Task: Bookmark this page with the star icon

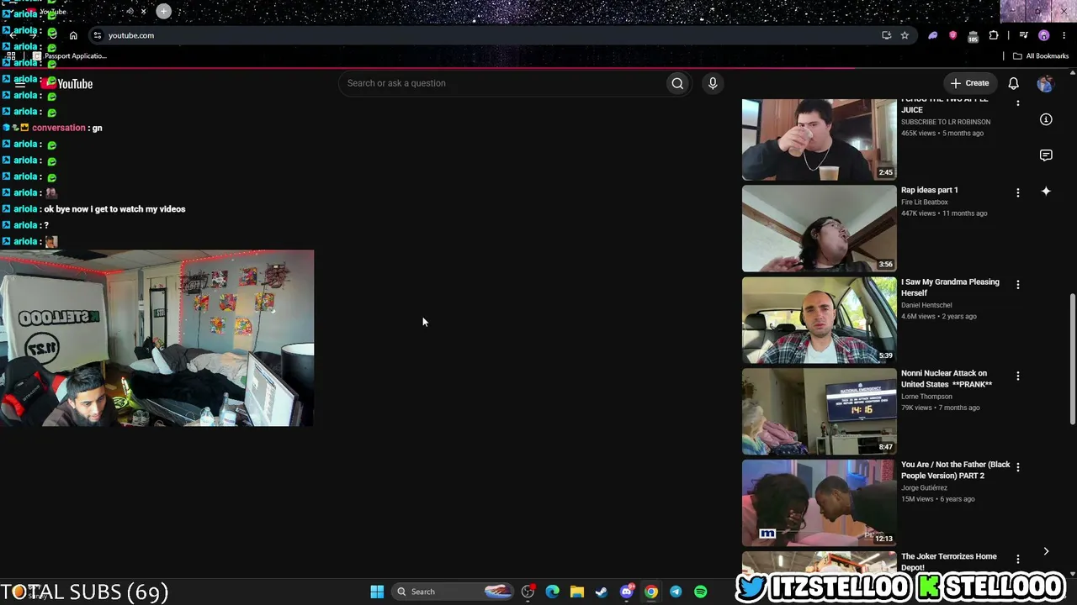Action: click(905, 35)
